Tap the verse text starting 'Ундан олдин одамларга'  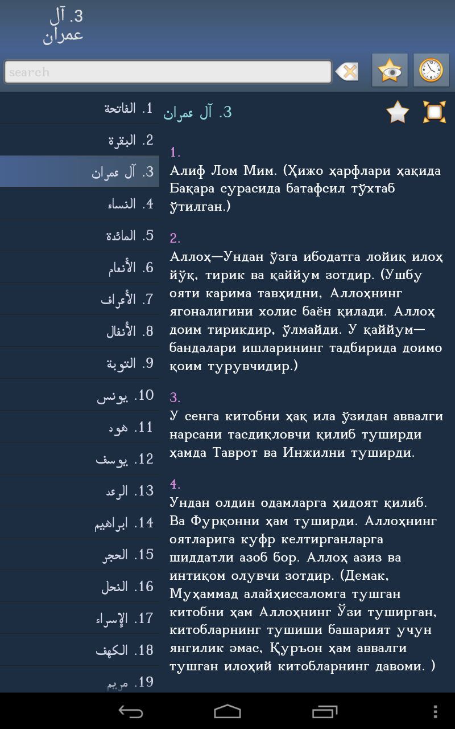(303, 584)
